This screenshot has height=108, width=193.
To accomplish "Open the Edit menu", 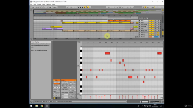I will (35, 4).
